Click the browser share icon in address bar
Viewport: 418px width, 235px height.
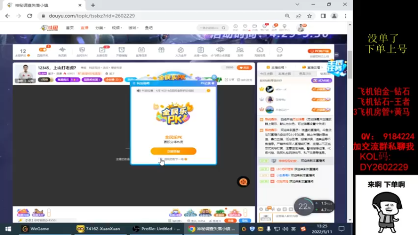click(x=298, y=16)
